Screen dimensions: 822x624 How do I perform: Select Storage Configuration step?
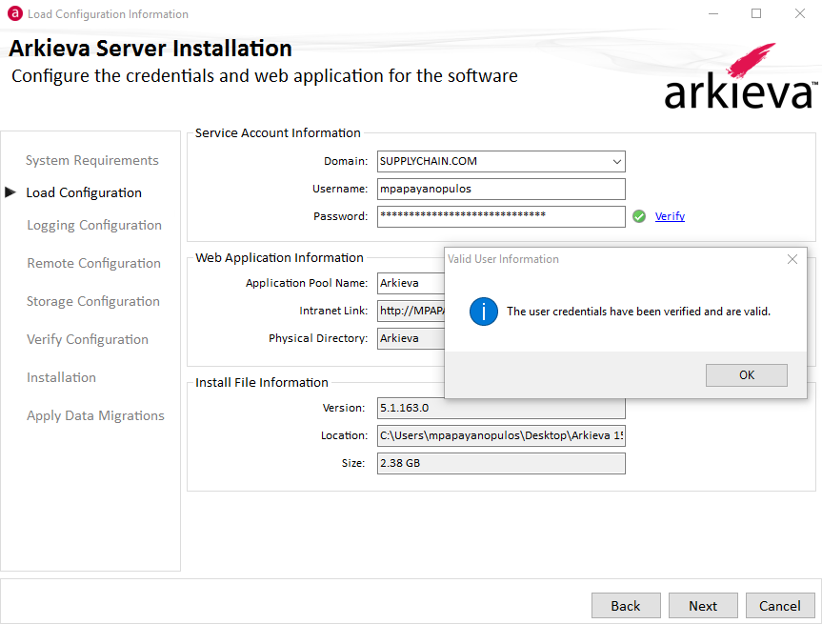coord(93,301)
